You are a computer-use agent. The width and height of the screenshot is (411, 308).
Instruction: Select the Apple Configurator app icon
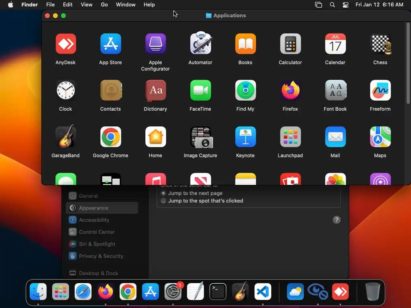click(155, 44)
